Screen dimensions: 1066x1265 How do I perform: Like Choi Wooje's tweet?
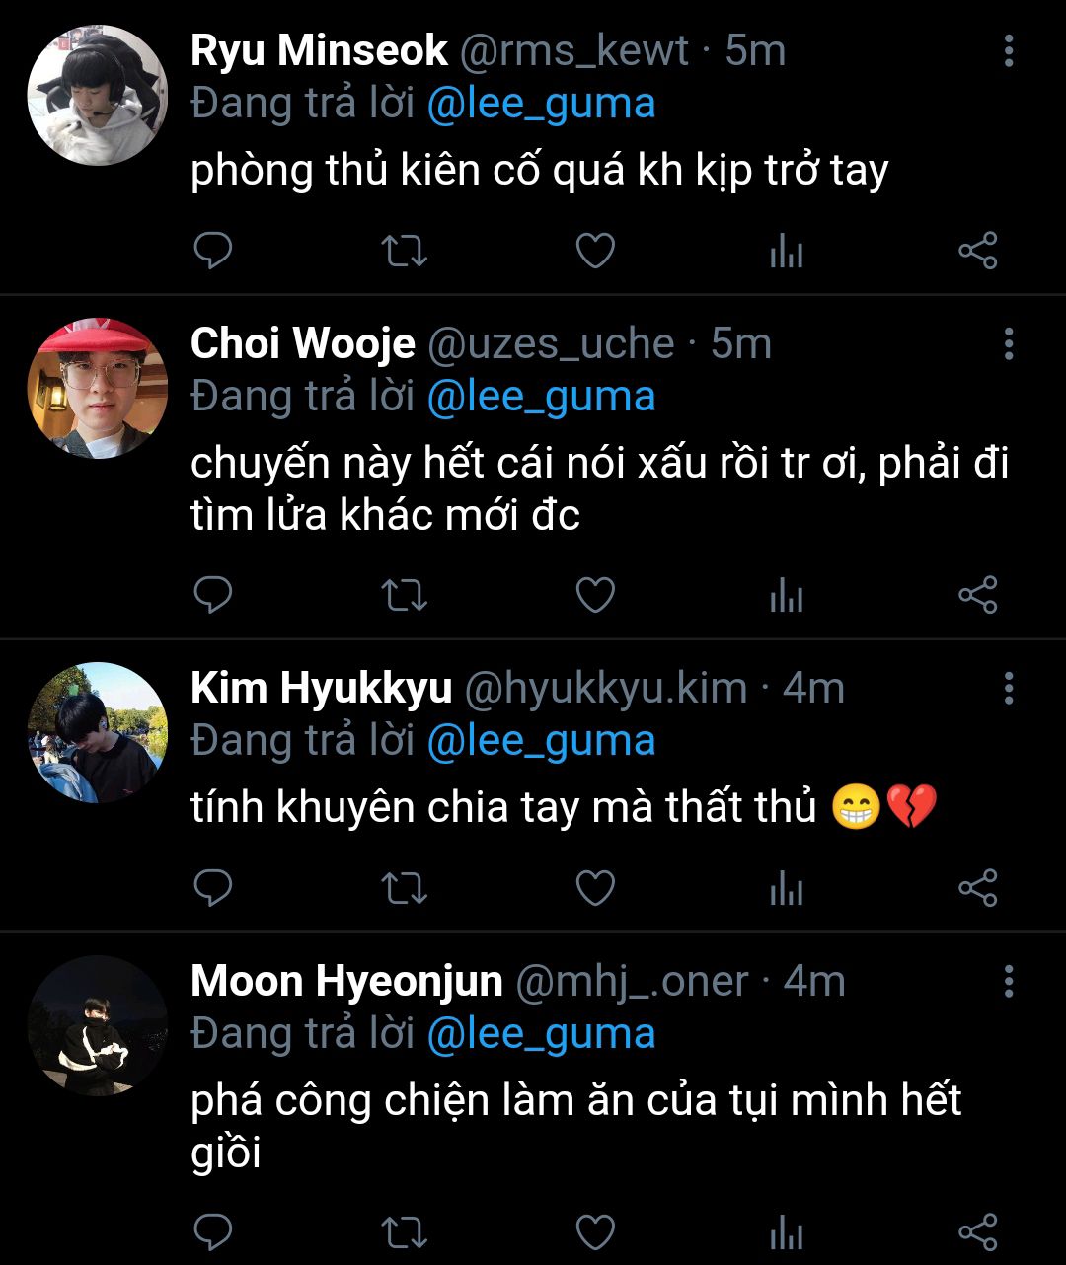(595, 595)
